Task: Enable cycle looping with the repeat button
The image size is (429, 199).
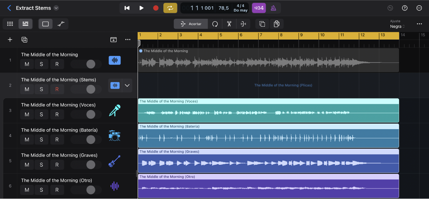Action: click(170, 8)
